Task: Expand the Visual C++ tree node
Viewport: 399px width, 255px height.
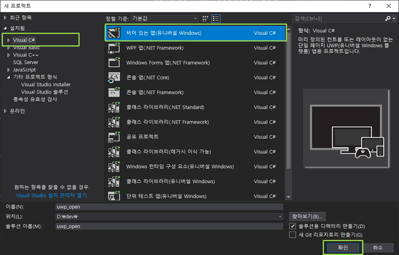Action: [x=8, y=55]
